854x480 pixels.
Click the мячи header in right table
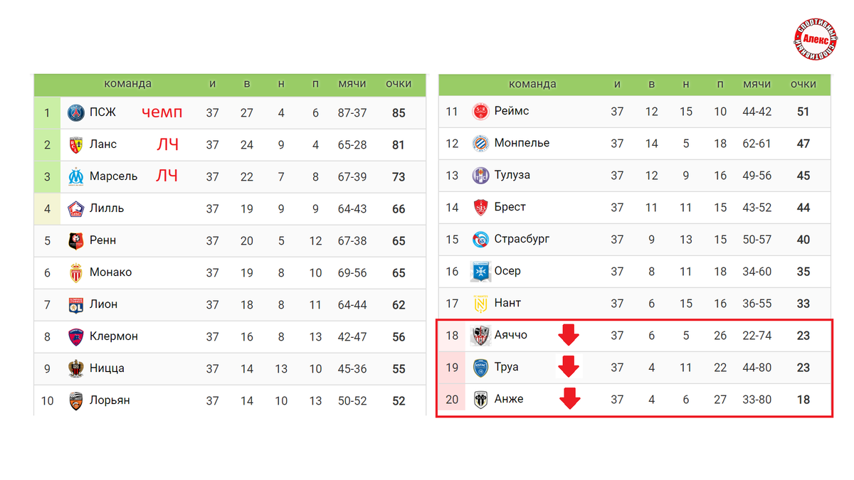(757, 84)
